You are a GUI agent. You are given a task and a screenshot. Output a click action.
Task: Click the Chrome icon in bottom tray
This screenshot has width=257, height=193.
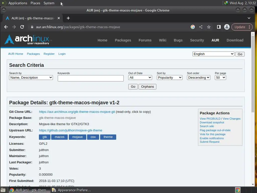(238, 190)
